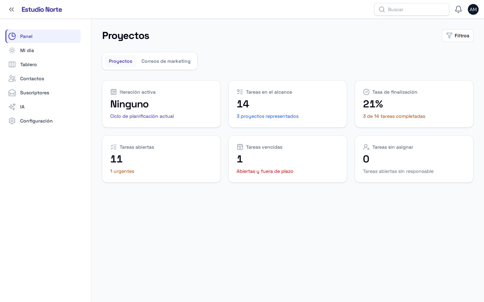Click the list icon beside Tareas abiertas
Viewport: 484px width, 302px height.
(x=113, y=147)
